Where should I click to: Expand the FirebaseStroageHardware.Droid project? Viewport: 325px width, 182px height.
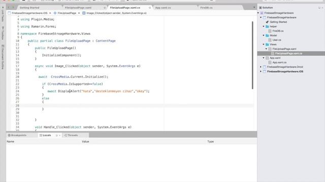[x=261, y=67]
